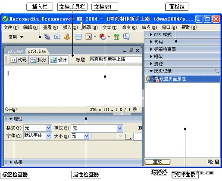Image resolution: width=222 pixels, height=181 pixels.
Task: Click the 标题 title input field
Action: (116, 60)
